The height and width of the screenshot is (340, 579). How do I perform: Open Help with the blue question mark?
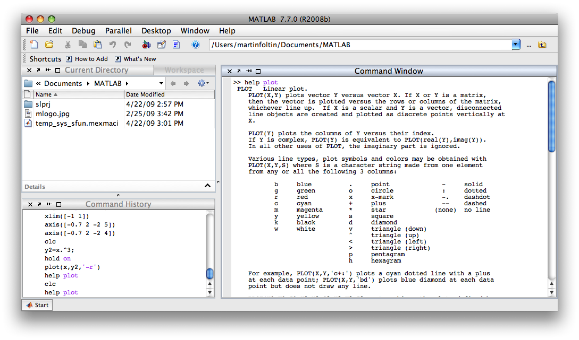195,45
